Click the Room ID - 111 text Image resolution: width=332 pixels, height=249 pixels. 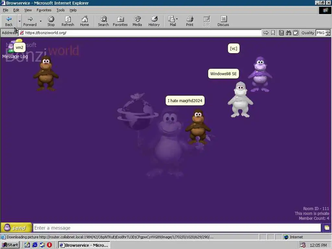tap(316, 208)
